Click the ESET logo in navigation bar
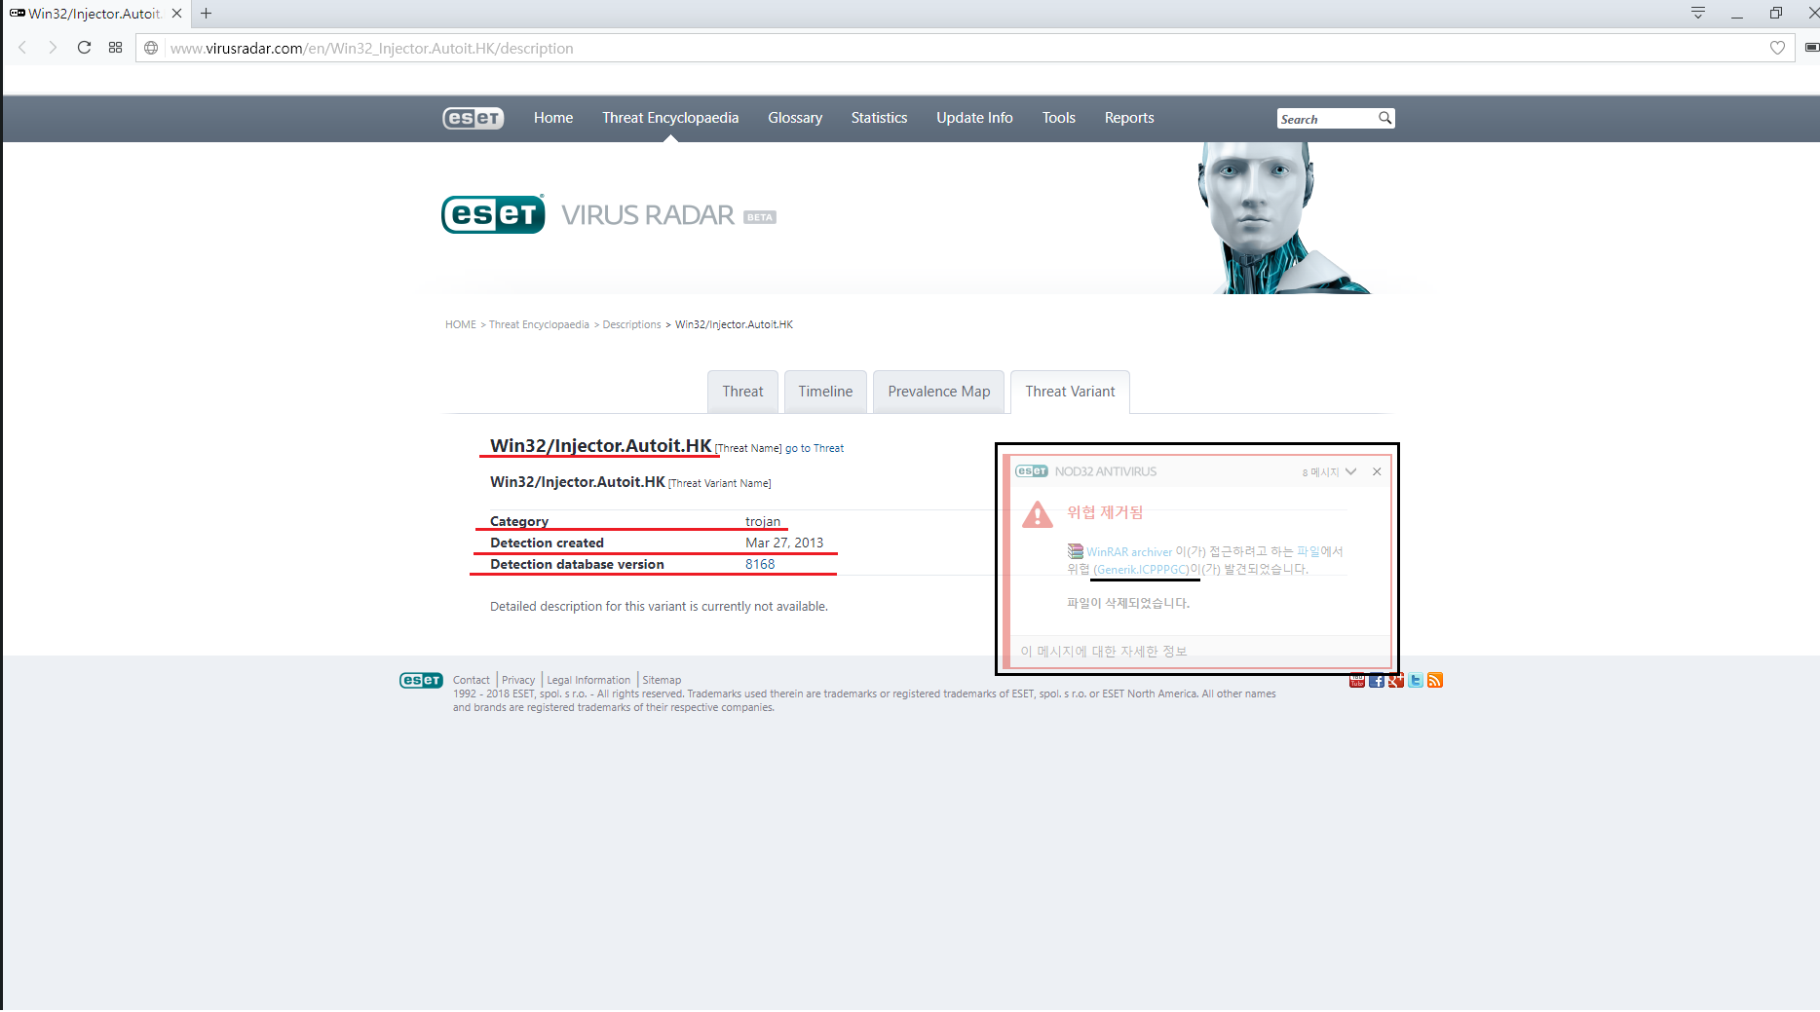 [x=473, y=118]
